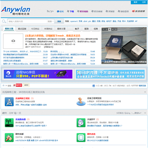Select the 最近回复 tab
148x148 pixels.
(x=22, y=29)
